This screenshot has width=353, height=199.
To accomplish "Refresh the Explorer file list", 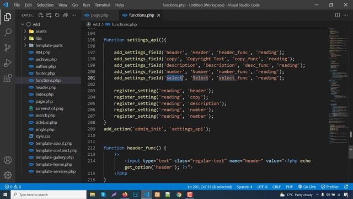I will pyautogui.click(x=57, y=15).
